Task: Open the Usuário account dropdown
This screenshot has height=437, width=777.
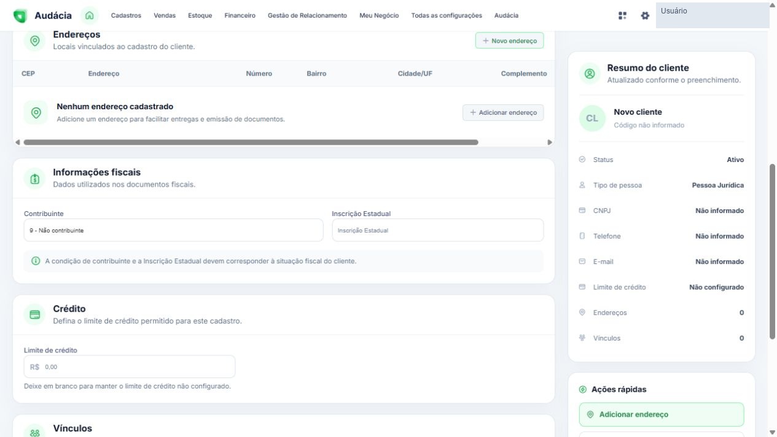Action: [713, 15]
